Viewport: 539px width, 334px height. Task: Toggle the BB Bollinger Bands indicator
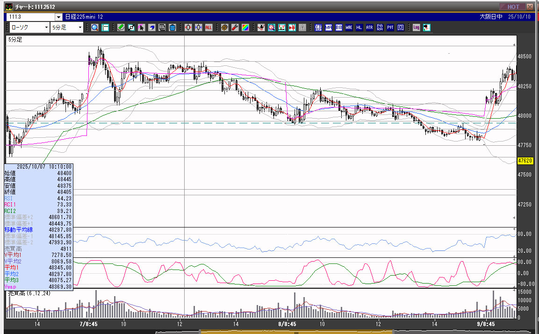(339, 28)
